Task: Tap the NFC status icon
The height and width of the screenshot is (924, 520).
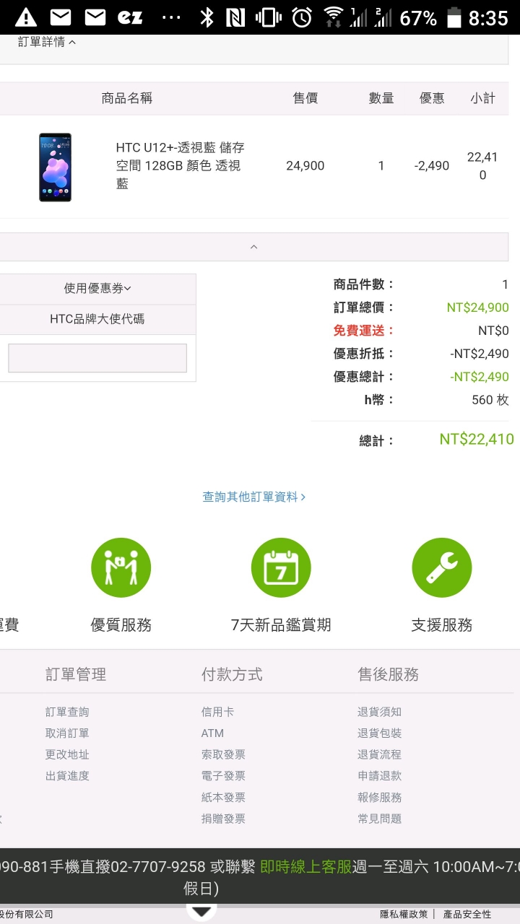Action: tap(235, 17)
